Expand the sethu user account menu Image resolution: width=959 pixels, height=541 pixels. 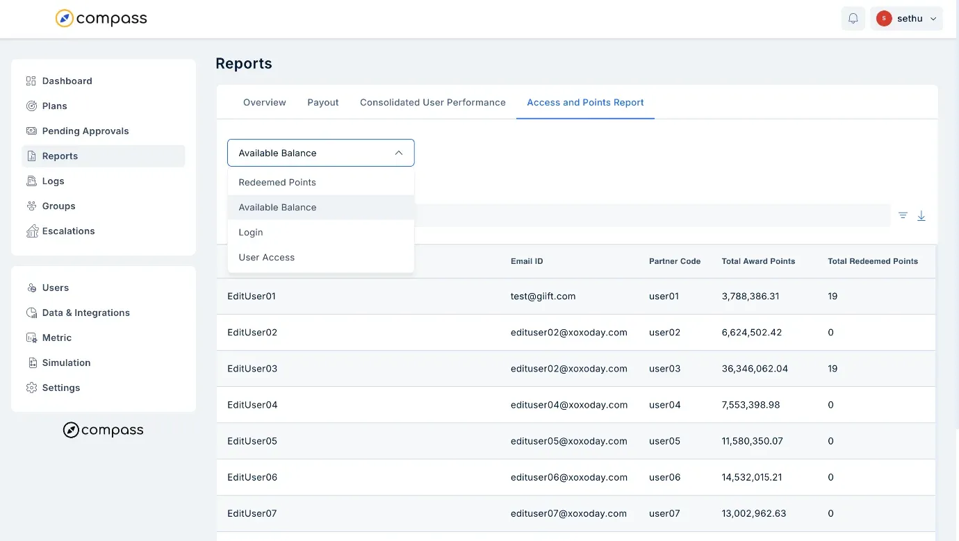[x=906, y=19]
